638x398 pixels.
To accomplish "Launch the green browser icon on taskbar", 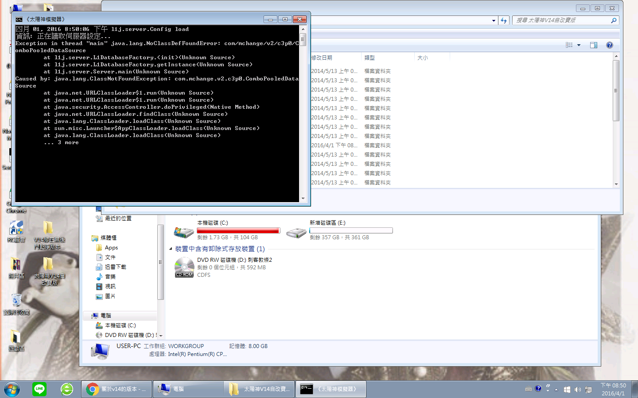I will [67, 389].
